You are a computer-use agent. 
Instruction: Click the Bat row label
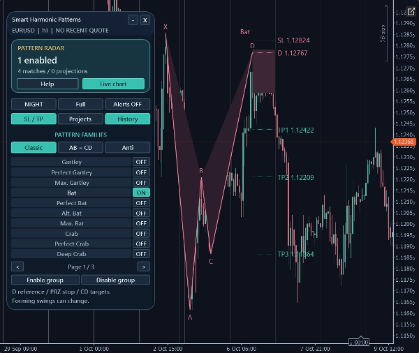[71, 193]
